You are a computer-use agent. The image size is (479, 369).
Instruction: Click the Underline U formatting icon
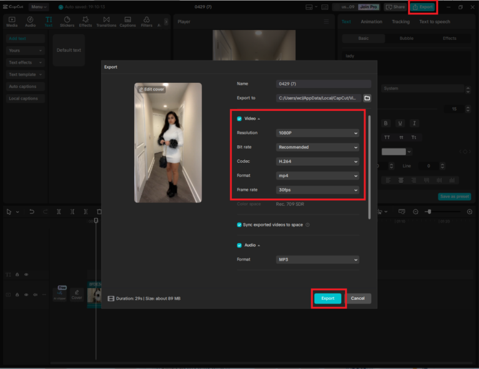[x=400, y=123]
